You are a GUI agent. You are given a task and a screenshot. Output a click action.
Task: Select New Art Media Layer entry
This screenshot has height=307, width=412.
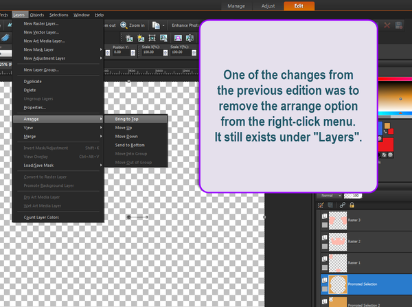(58, 41)
